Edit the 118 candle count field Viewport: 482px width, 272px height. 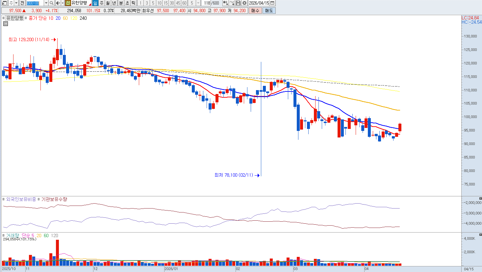(207, 3)
